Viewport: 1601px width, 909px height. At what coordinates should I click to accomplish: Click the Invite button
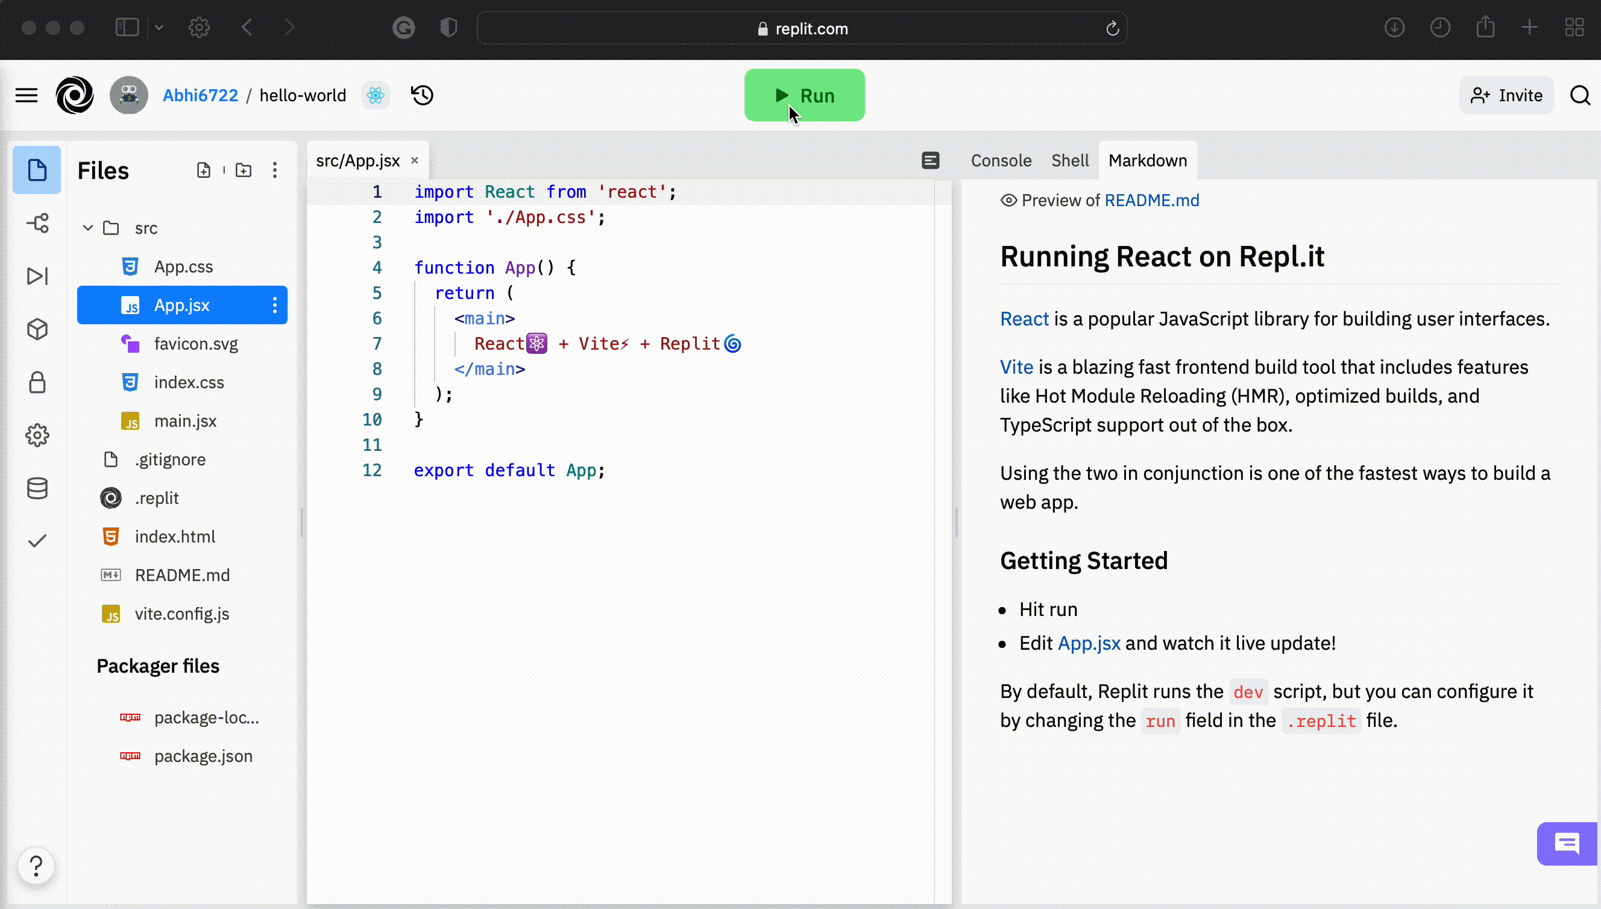point(1507,95)
